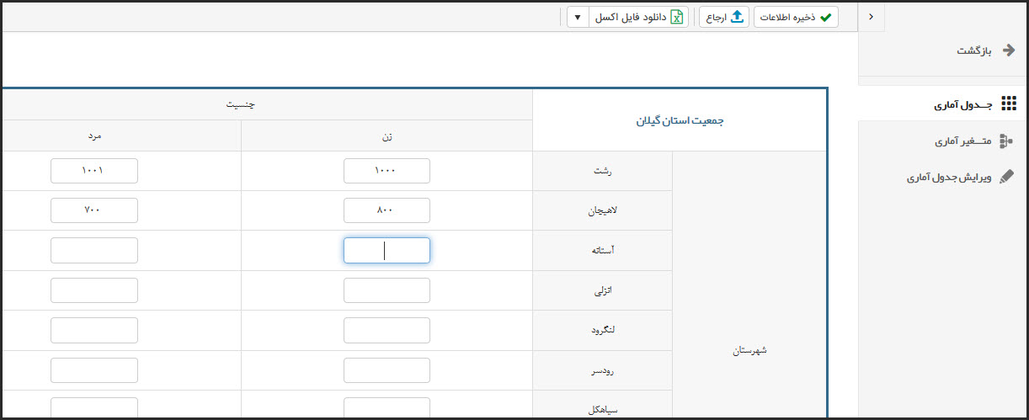
Task: Click the زن field for انزلی row
Action: pos(387,290)
